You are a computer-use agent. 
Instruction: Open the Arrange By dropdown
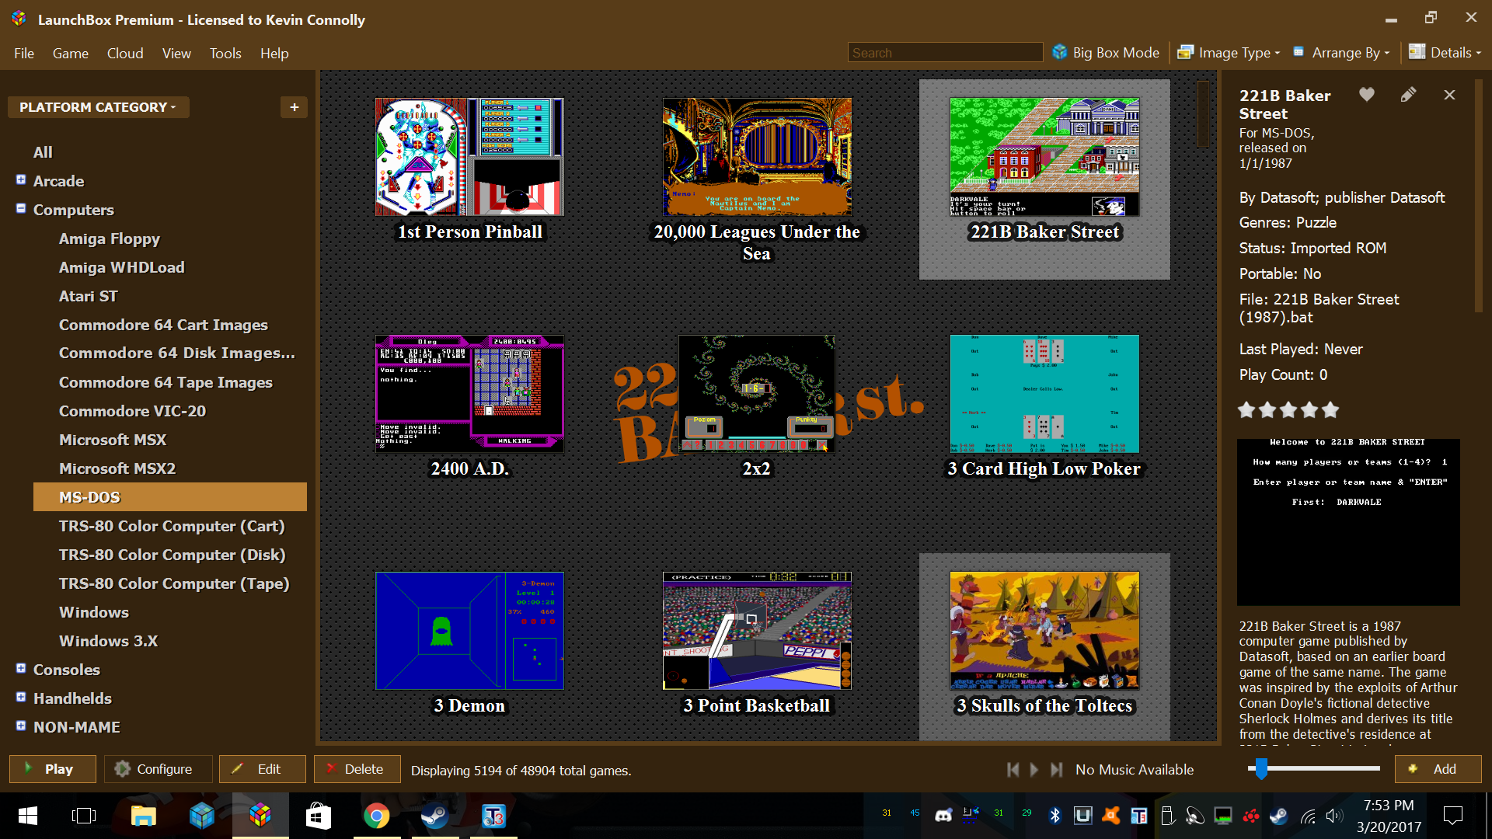pos(1341,53)
